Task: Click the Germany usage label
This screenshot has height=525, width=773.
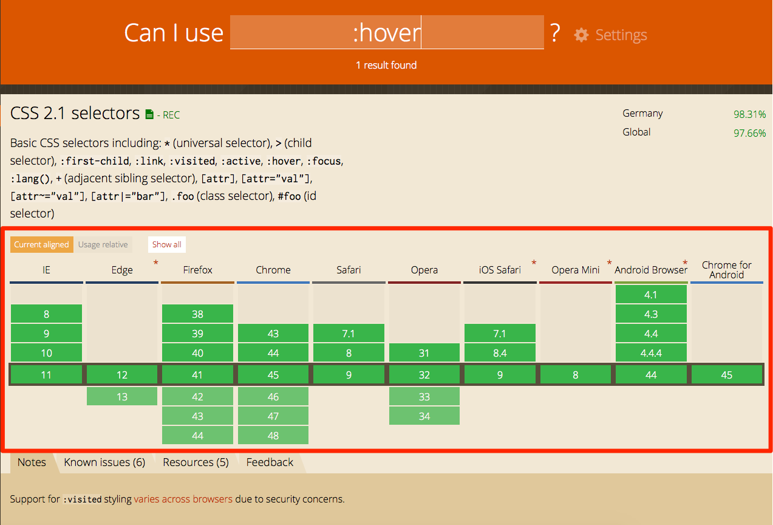Action: click(642, 114)
